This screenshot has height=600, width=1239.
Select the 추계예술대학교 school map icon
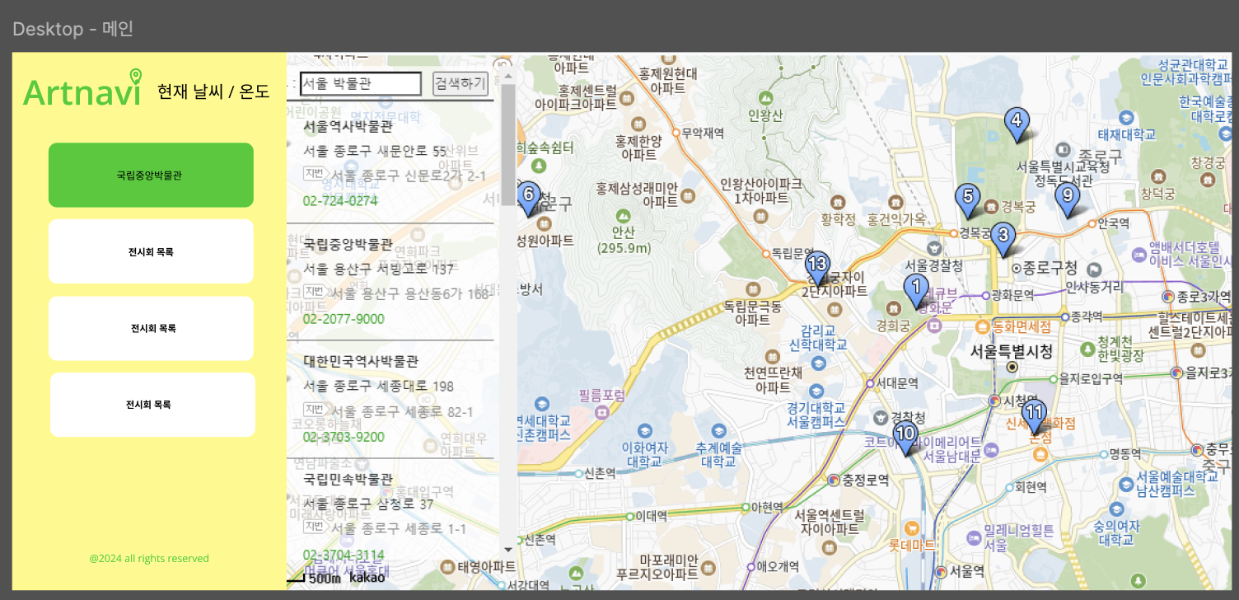(719, 430)
